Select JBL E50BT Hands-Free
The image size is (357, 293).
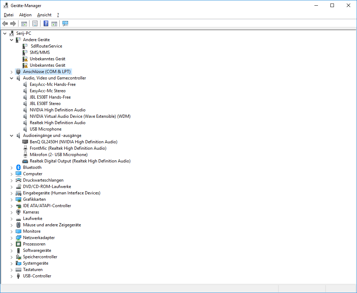(x=50, y=97)
